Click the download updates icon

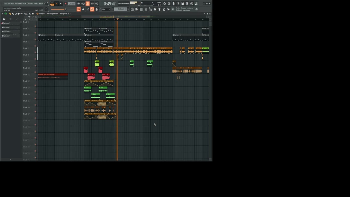click(196, 4)
